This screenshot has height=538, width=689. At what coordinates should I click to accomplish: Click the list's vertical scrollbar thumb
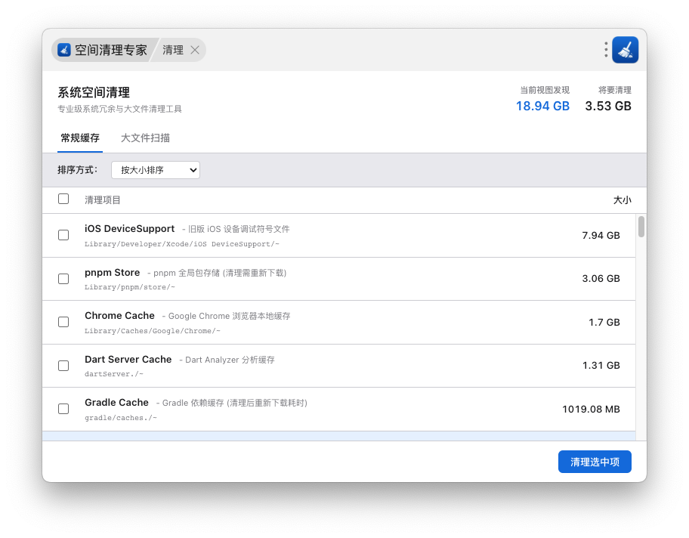click(x=641, y=227)
